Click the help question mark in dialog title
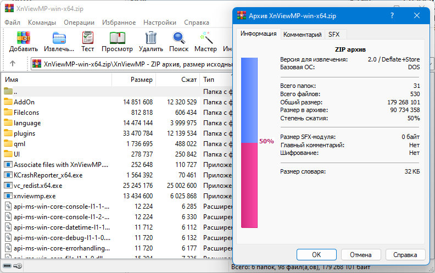The image size is (435, 273). click(392, 15)
